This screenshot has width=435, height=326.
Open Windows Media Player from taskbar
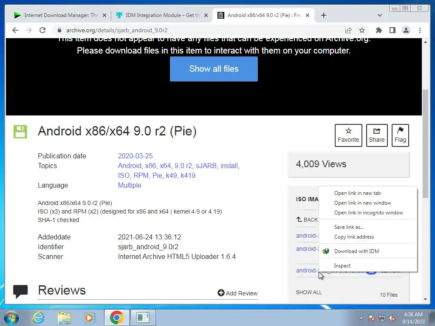coord(90,318)
